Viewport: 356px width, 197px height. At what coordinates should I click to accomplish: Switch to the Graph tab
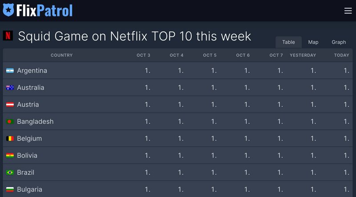(339, 42)
